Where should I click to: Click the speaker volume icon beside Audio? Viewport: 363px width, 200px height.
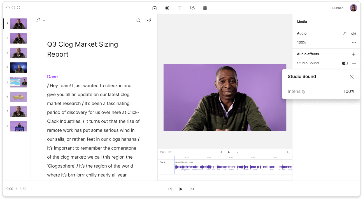[x=353, y=33]
